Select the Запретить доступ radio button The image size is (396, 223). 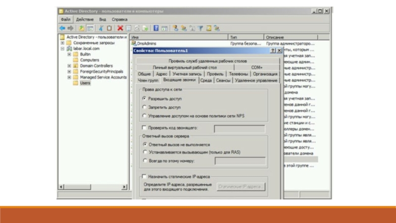[144, 107]
